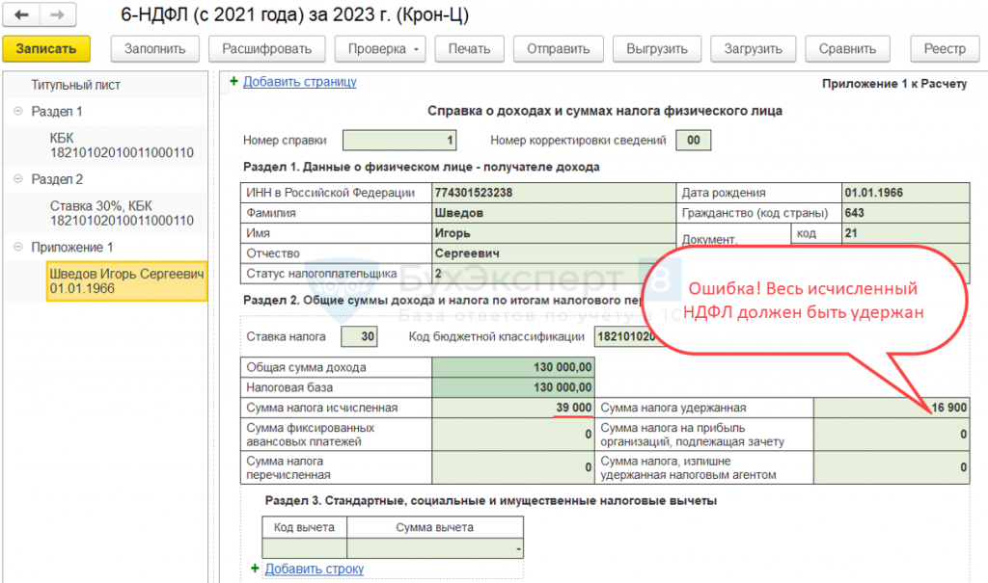Collapse the Раздел 1 tree node
The height and width of the screenshot is (583, 988).
tap(17, 112)
